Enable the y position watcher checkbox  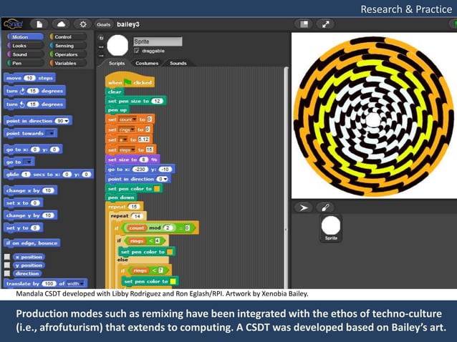click(7, 265)
